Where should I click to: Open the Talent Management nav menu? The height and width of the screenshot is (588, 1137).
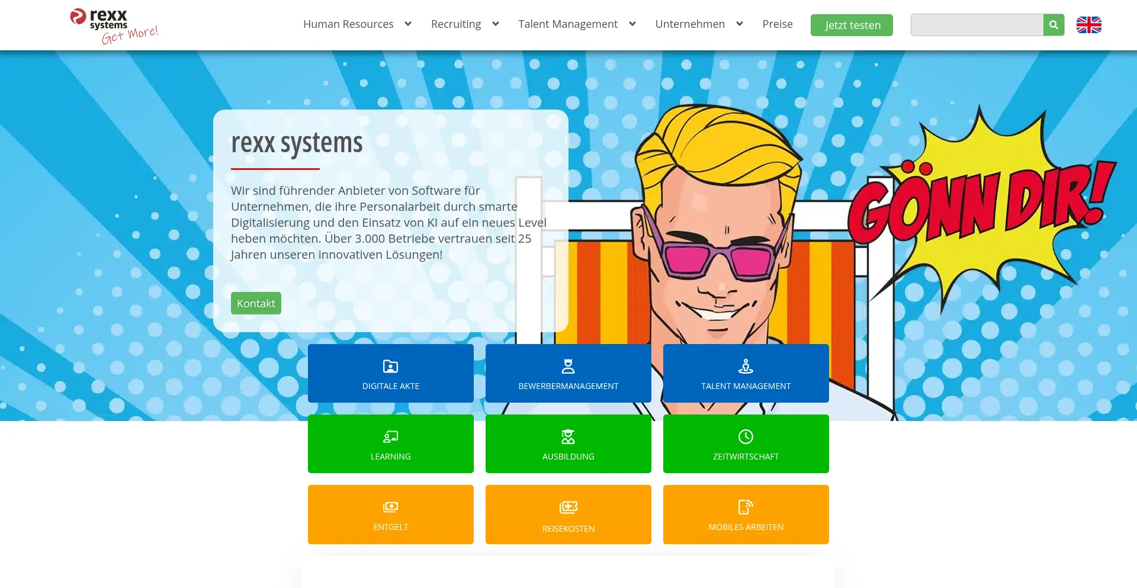pos(568,24)
